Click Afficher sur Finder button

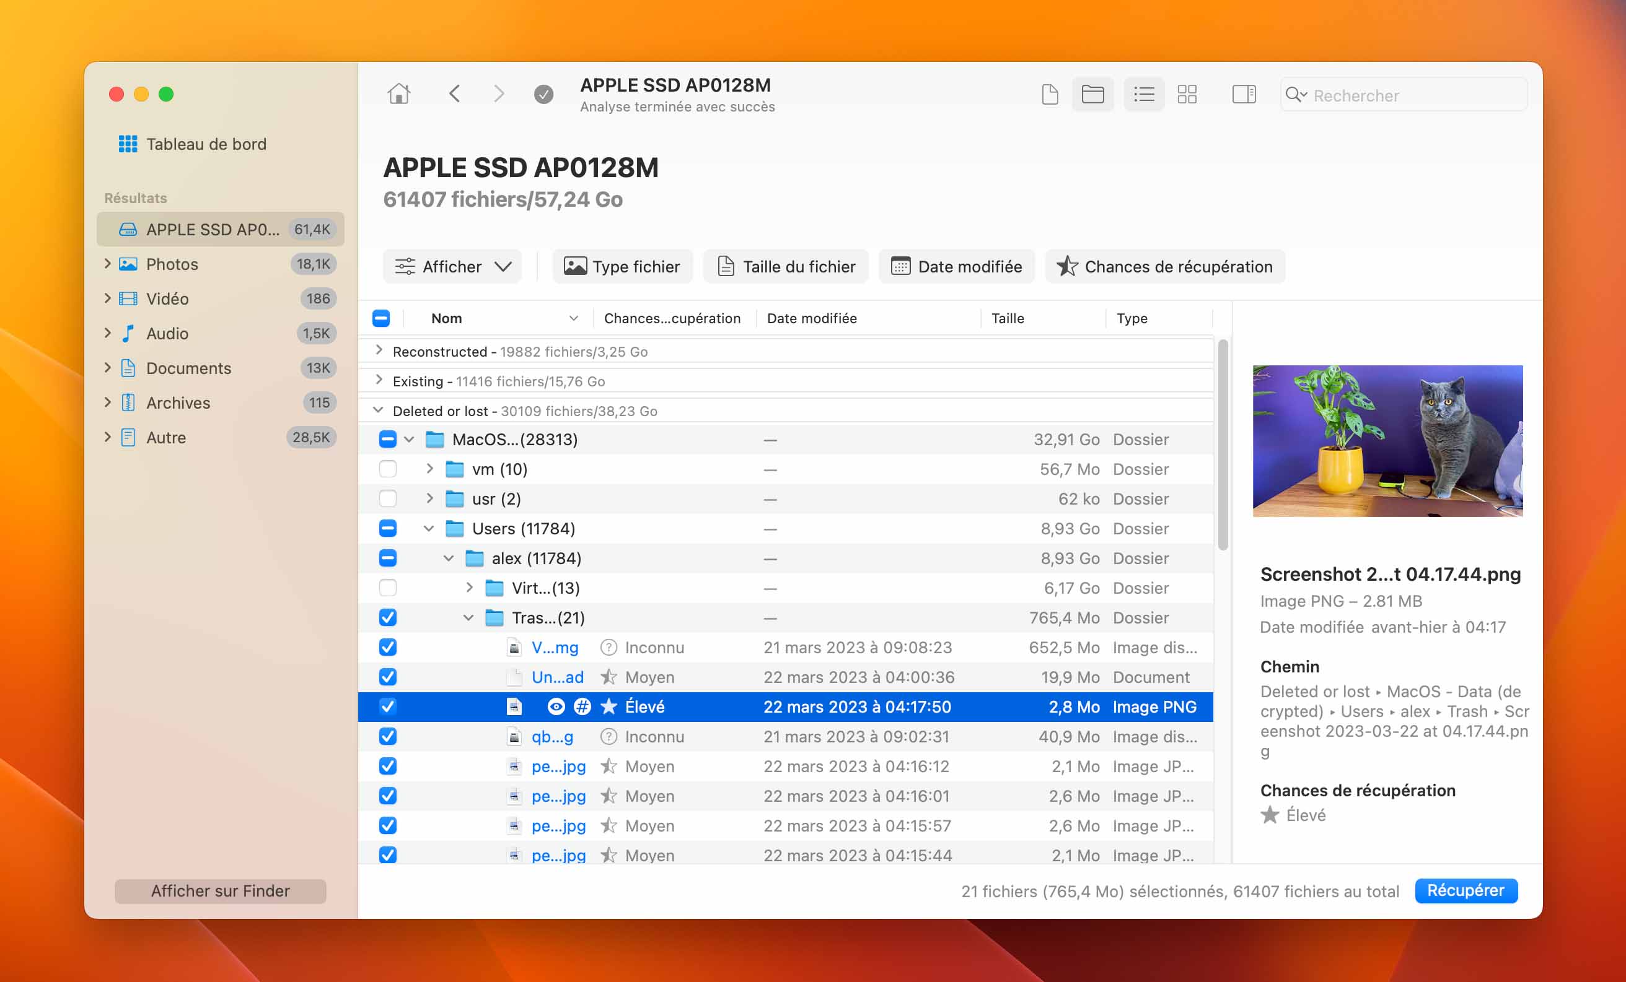point(221,891)
